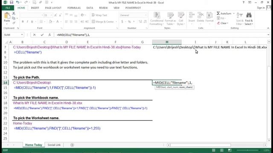273x153 pixels.
Task: Cancel the formula entry
Action: click(34, 35)
